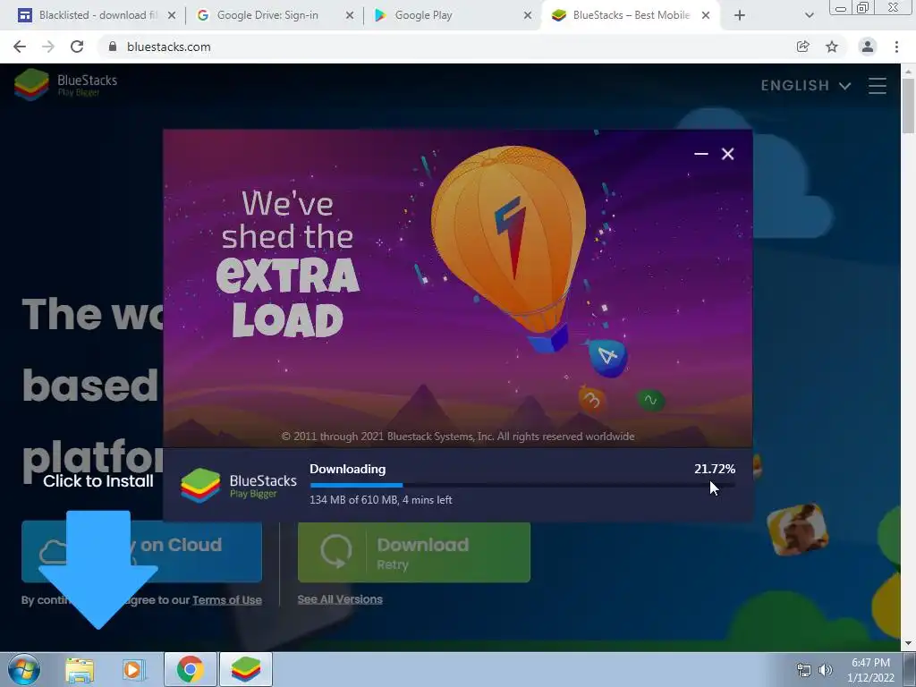
Task: Click the page vertical scrollbar thumb
Action: tap(908, 106)
